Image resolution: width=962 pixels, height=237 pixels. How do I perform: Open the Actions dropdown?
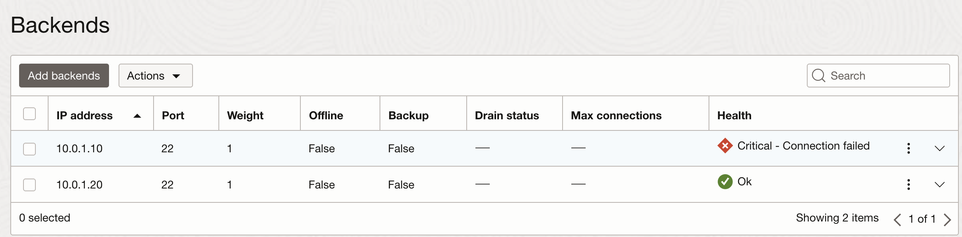(155, 76)
